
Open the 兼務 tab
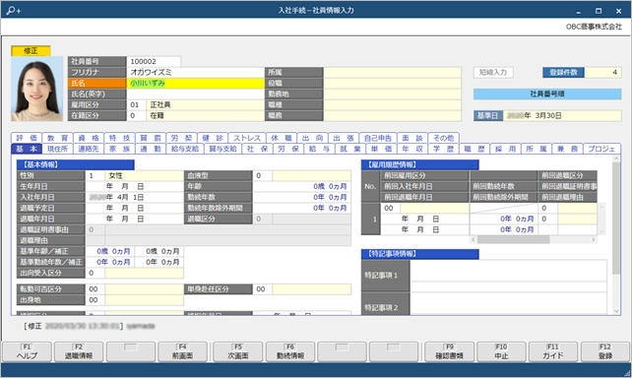coord(567,149)
